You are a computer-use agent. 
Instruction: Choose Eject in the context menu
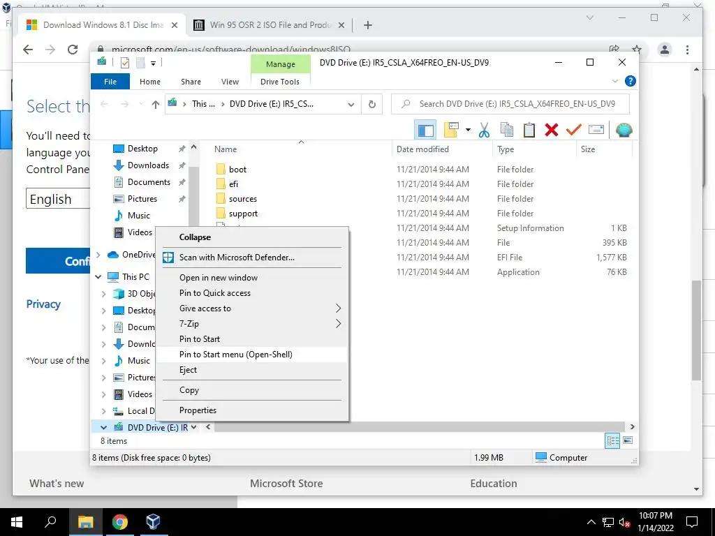tap(251, 370)
